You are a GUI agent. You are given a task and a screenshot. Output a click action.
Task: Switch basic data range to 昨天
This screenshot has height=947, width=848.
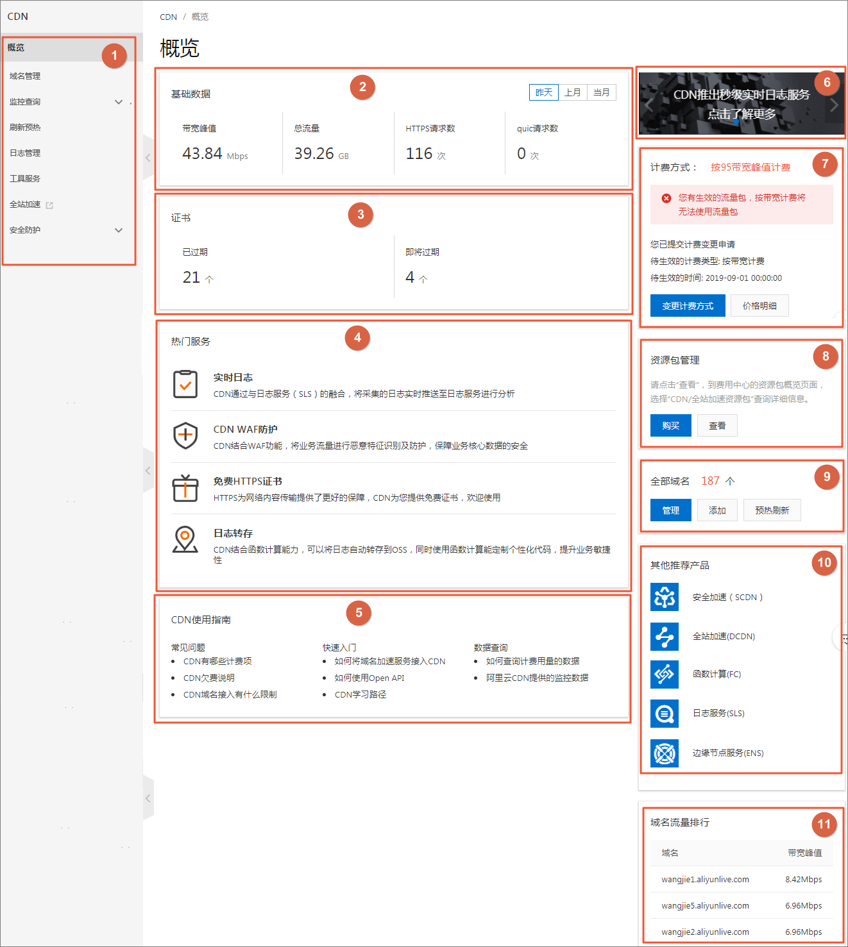(x=544, y=92)
